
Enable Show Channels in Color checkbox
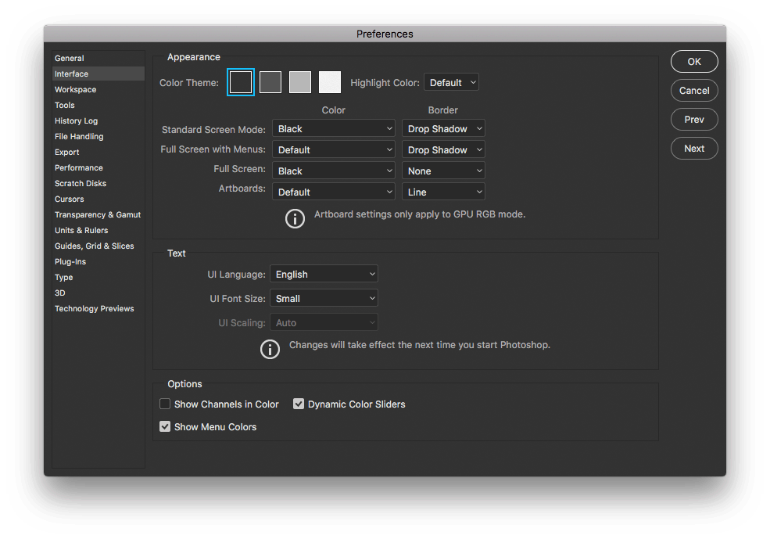pos(165,404)
